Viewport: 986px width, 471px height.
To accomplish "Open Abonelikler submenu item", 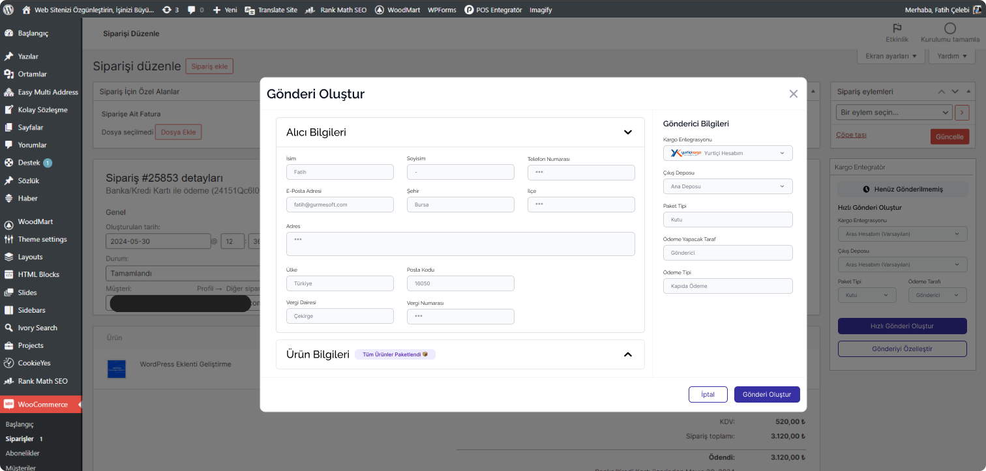I will 23,453.
